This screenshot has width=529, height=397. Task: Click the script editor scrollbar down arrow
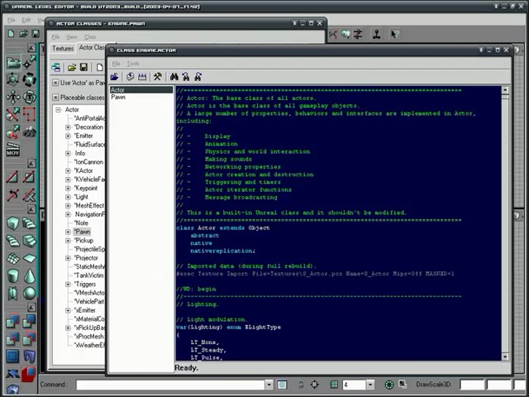(505, 356)
